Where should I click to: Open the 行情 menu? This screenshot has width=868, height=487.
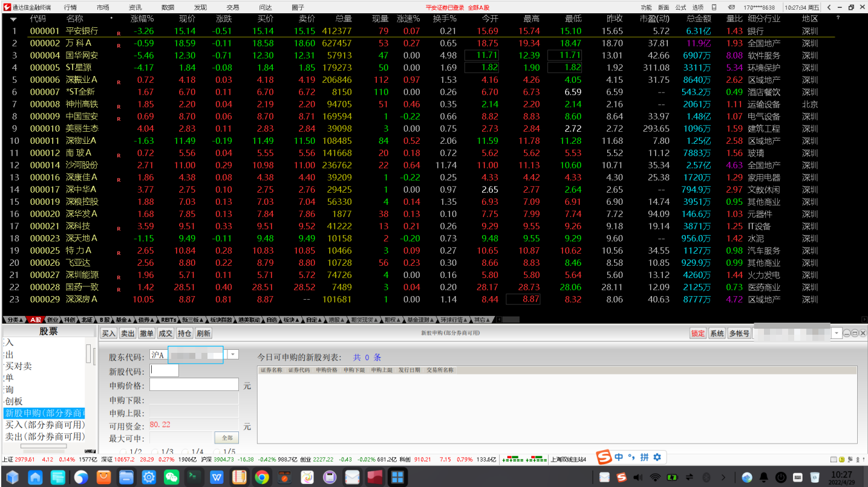point(70,7)
